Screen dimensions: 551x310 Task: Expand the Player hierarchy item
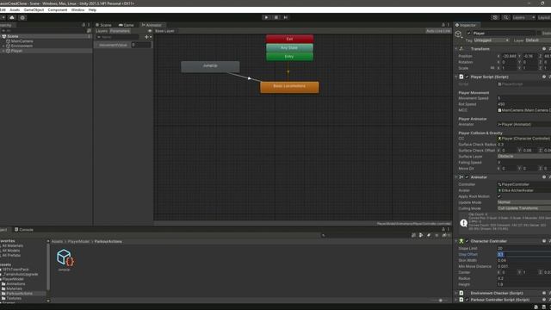3,51
